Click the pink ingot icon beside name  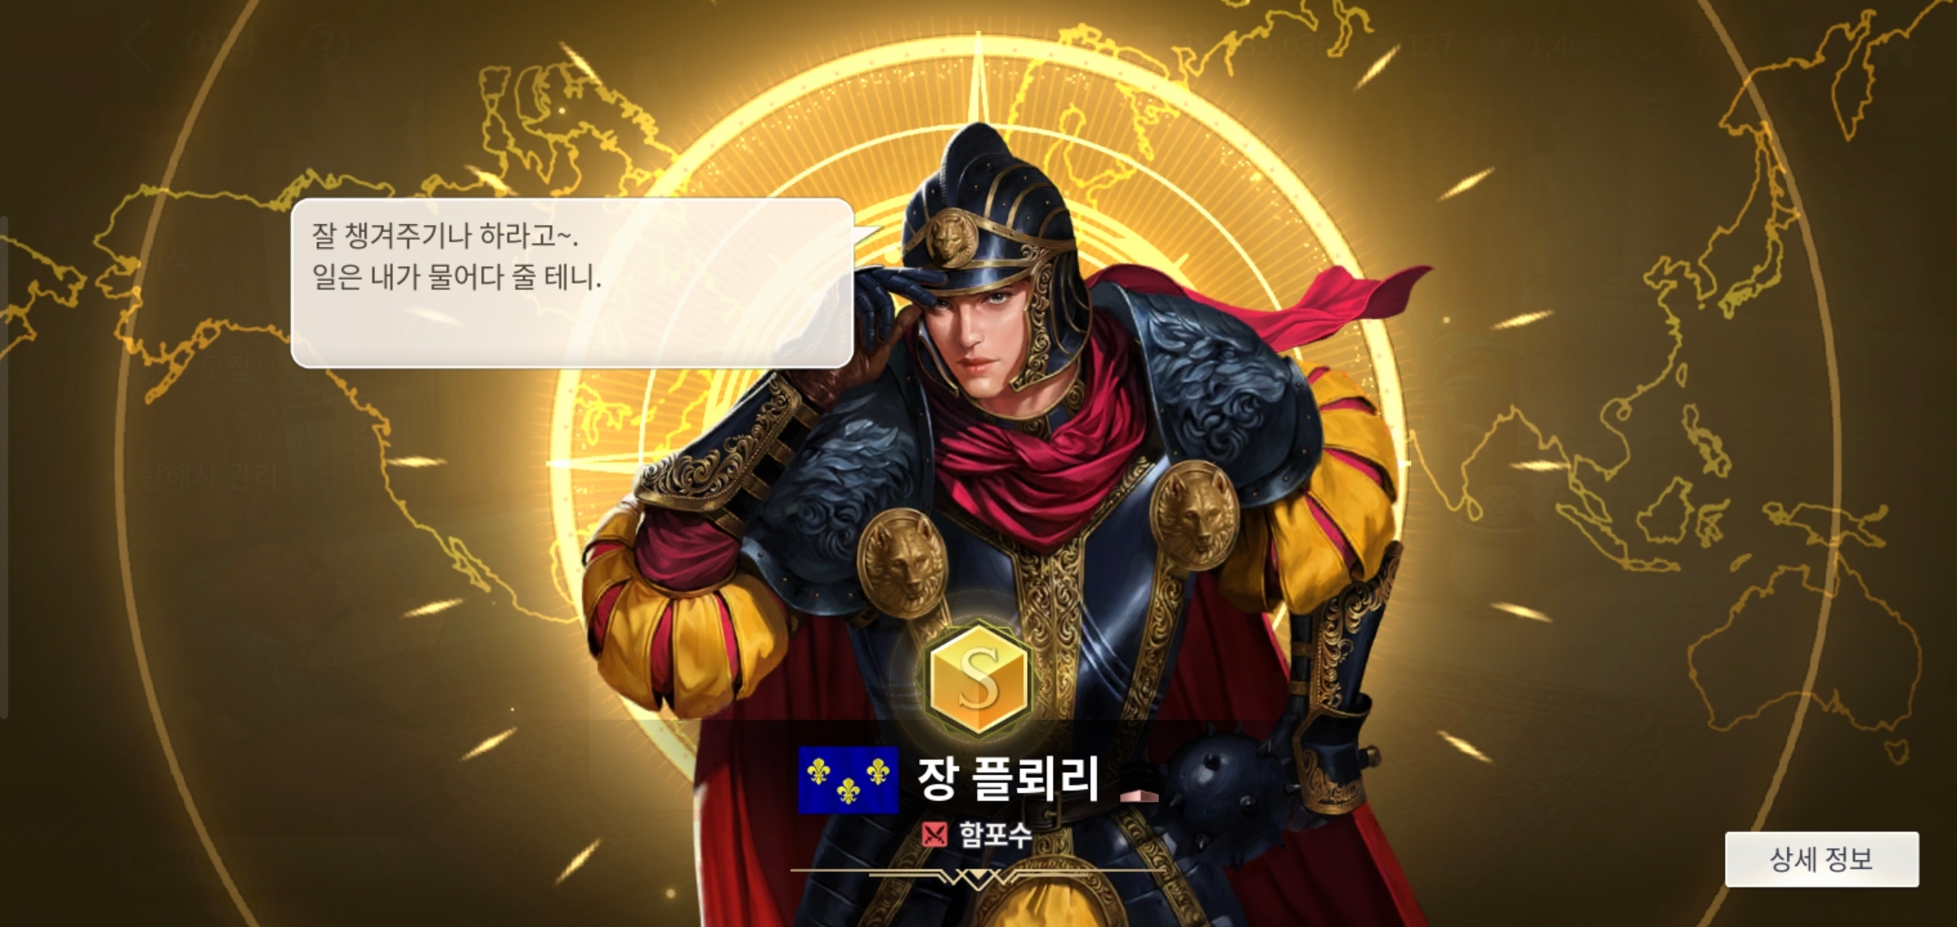pyautogui.click(x=1139, y=795)
